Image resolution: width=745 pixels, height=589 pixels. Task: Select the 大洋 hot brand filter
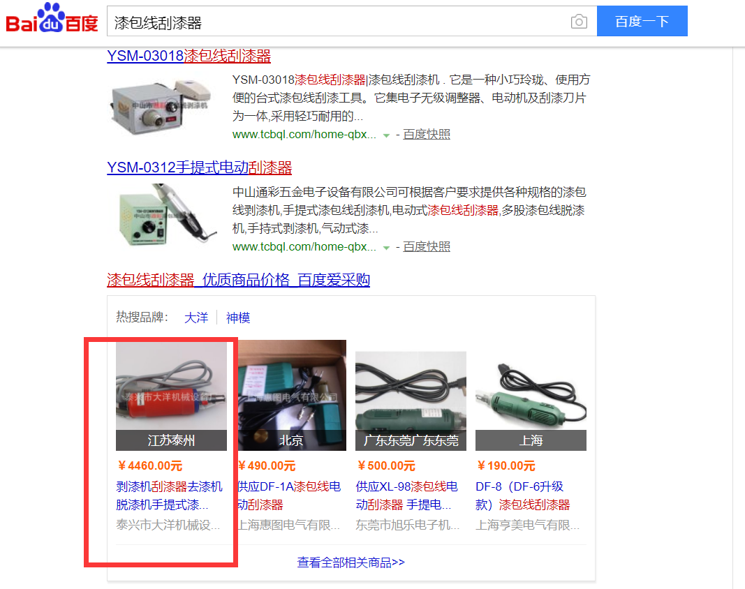pos(196,318)
